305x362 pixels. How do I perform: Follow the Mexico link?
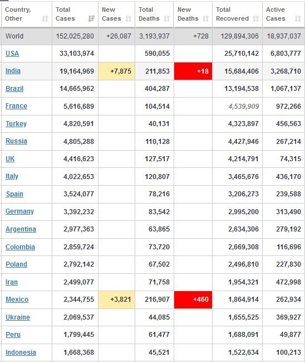(17, 300)
